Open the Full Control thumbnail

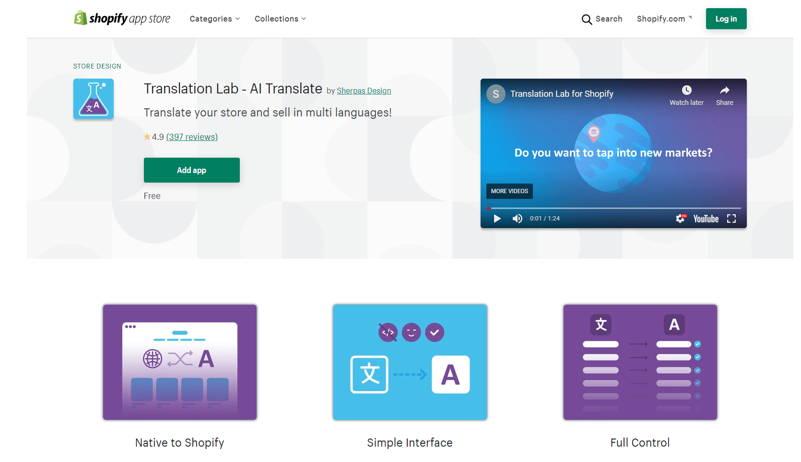pos(640,362)
